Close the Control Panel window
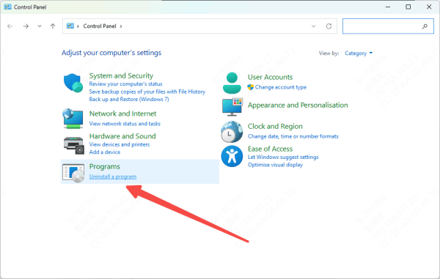 click(x=429, y=7)
